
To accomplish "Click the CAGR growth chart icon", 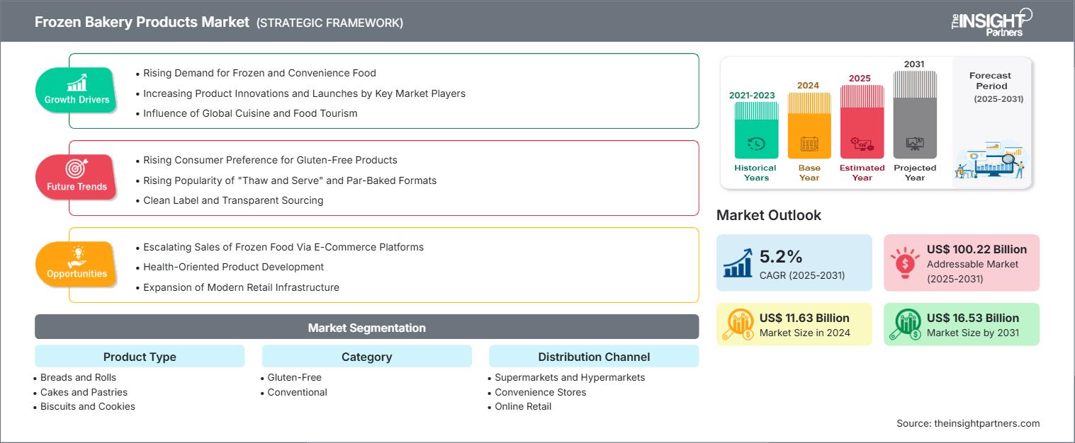I will (738, 263).
